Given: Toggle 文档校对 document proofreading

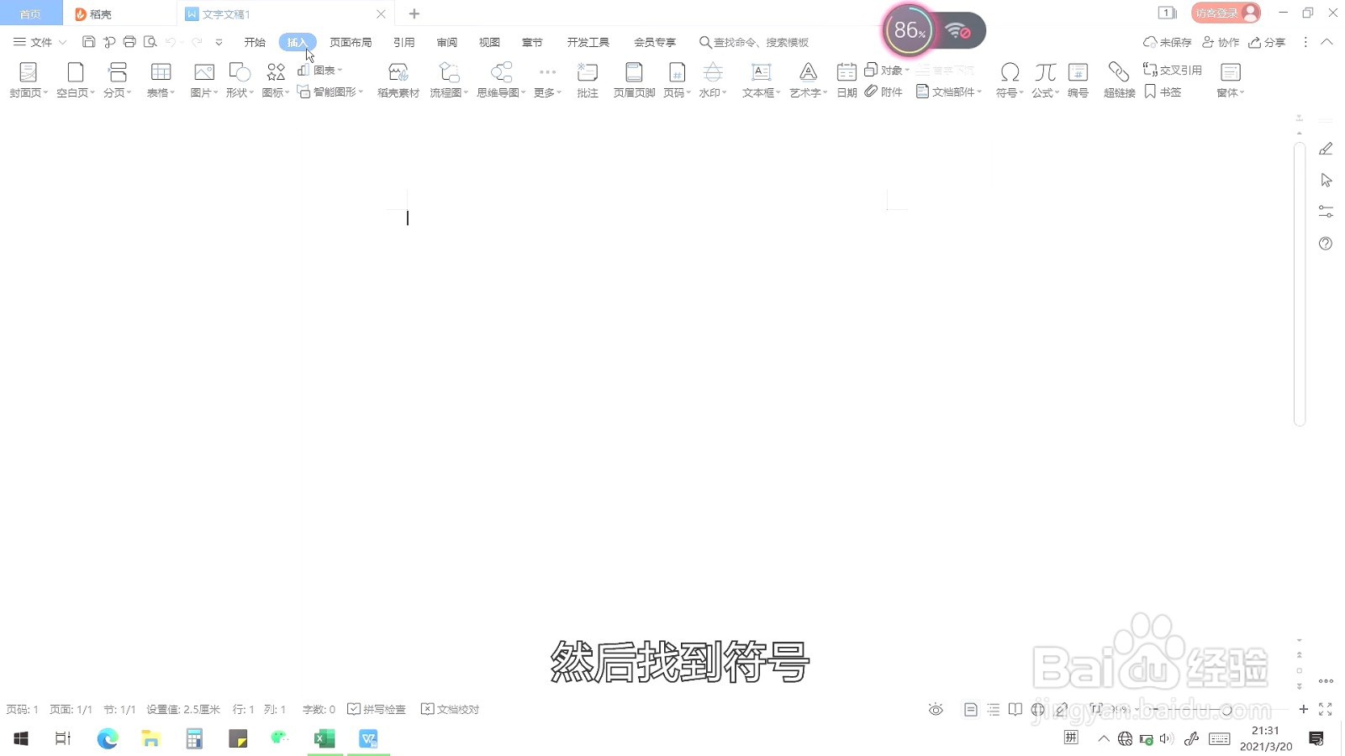Looking at the screenshot, I should coord(450,710).
